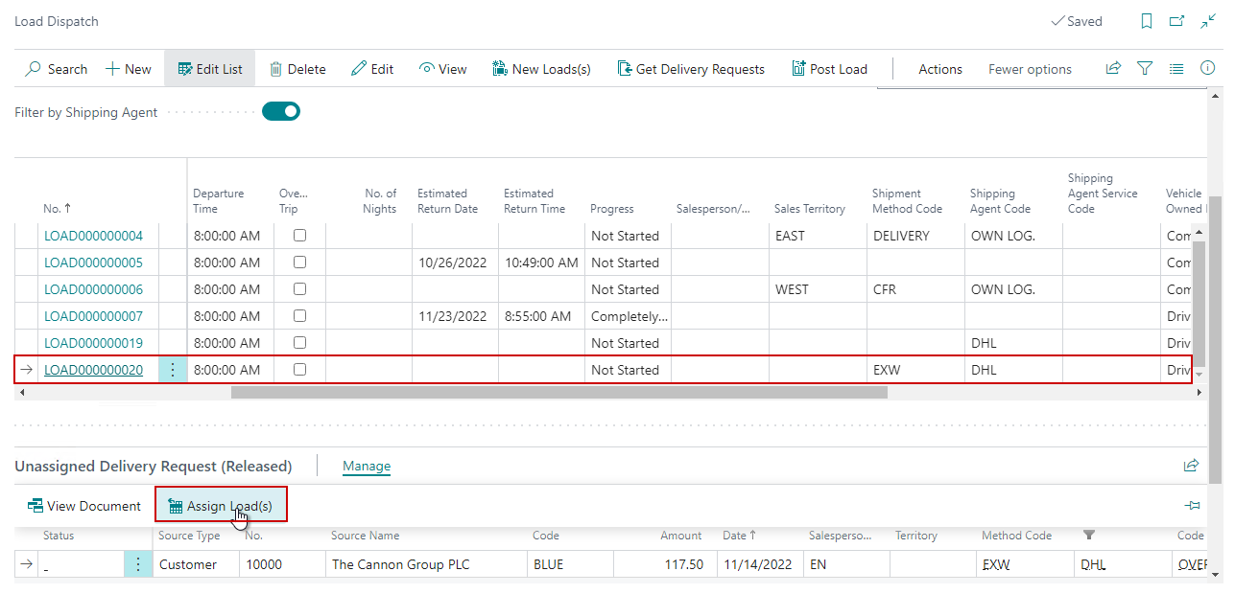Check Overnight Trip for LOAD000000004

point(299,235)
